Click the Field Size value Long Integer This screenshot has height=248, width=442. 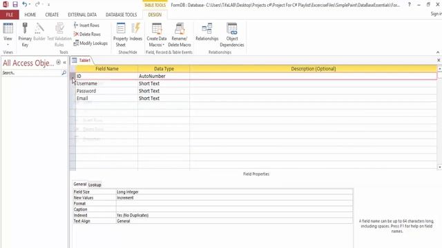coord(234,192)
